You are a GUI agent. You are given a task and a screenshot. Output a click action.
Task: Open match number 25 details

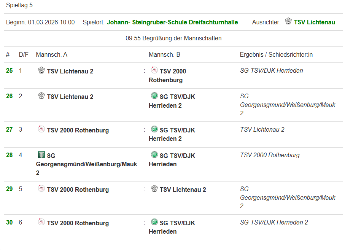click(x=10, y=71)
